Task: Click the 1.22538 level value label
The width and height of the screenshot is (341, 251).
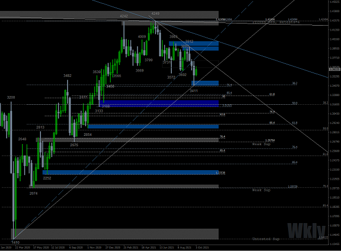Action: pos(221,173)
